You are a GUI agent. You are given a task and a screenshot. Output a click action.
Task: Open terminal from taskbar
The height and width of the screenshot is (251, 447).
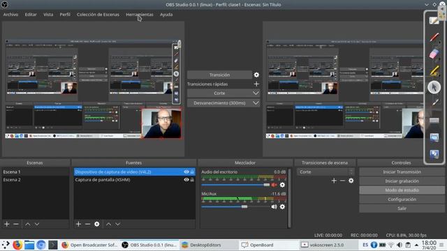[53, 245]
